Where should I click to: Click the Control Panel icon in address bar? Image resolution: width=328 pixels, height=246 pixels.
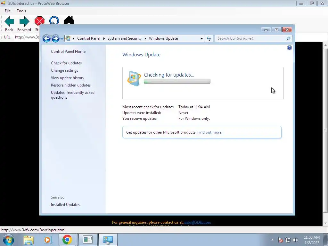(x=68, y=38)
